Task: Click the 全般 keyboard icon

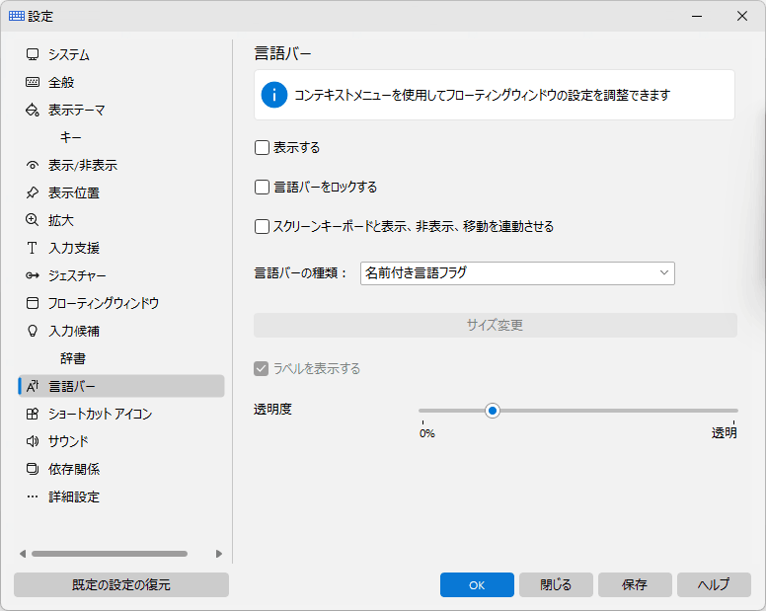Action: pyautogui.click(x=33, y=82)
